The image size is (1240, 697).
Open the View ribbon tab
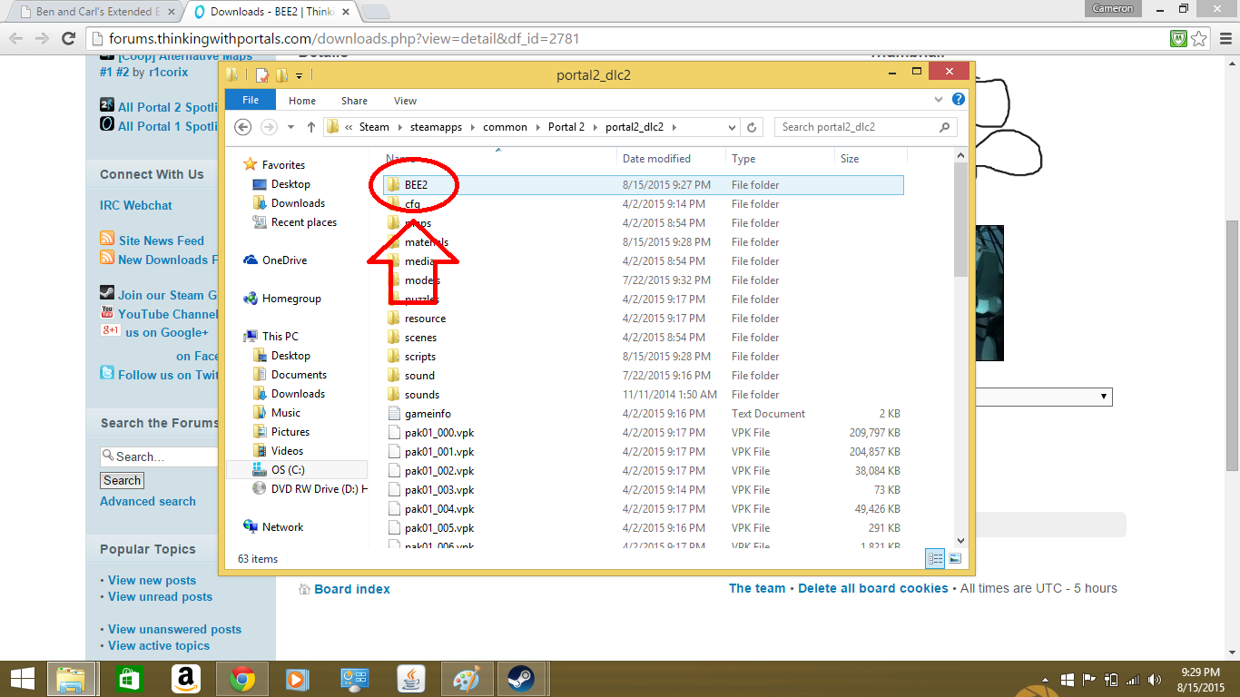(x=405, y=101)
